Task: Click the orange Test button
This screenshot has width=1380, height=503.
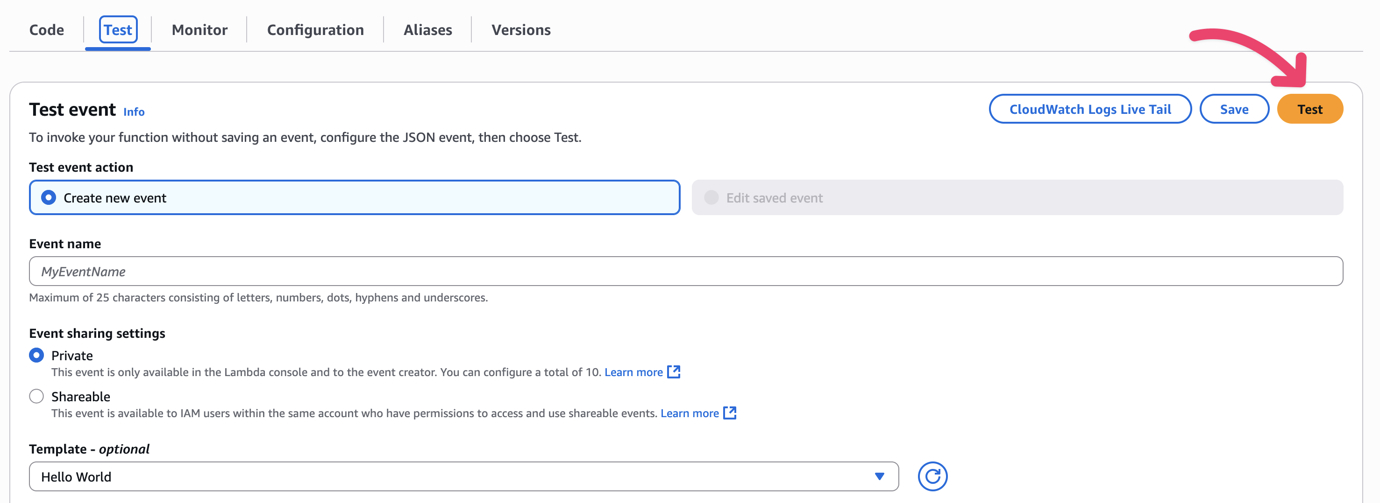Action: pos(1310,109)
